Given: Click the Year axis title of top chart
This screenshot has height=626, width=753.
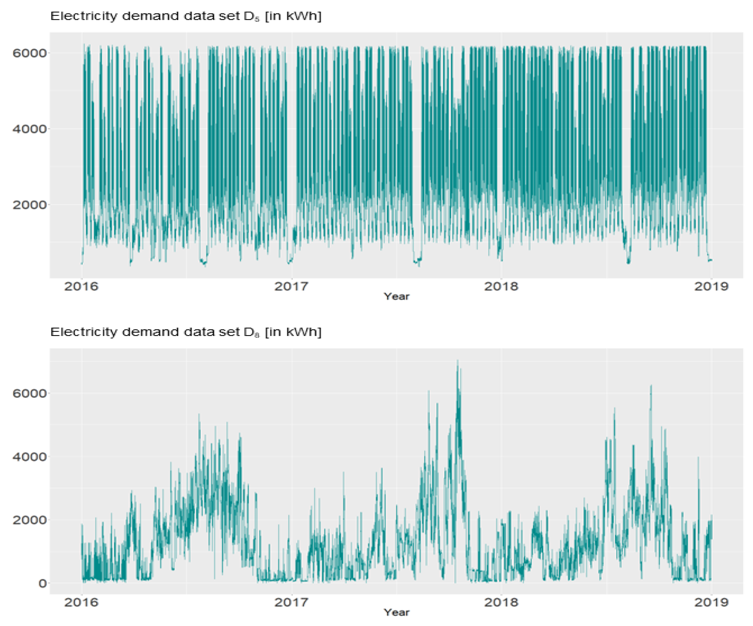Looking at the screenshot, I should point(396,296).
